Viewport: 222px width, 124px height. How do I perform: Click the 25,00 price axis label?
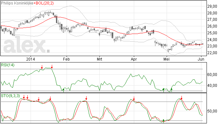click(x=212, y=33)
